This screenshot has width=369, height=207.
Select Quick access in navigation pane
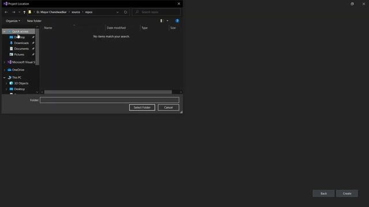20,32
